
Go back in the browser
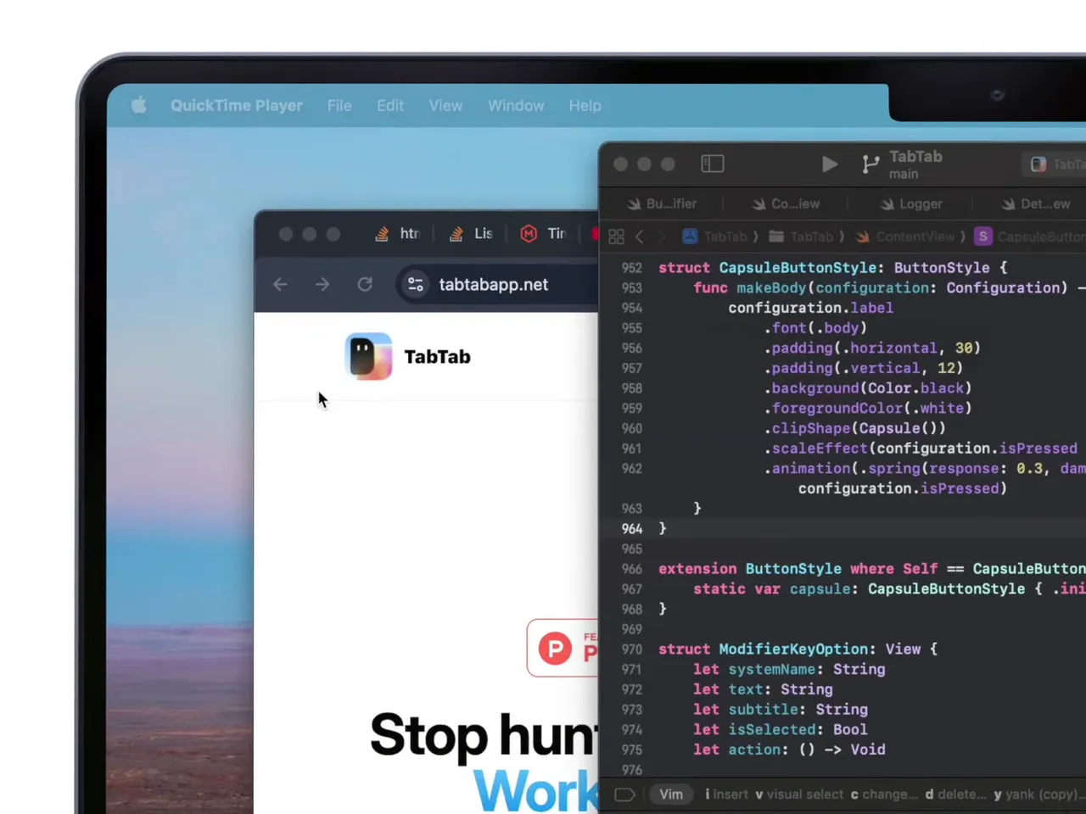tap(280, 285)
